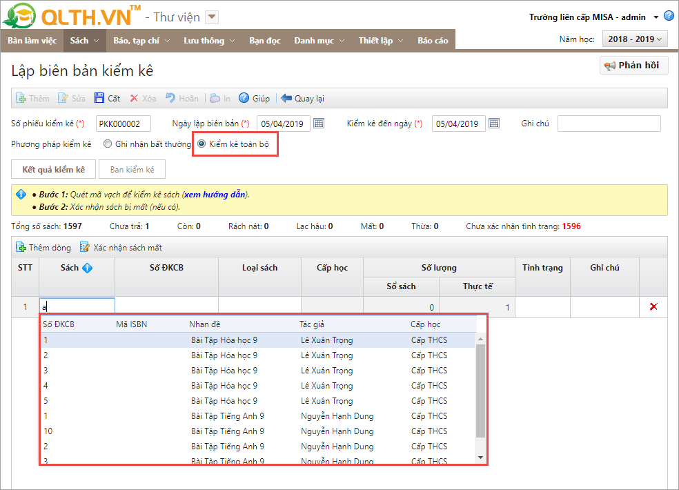Click the In printer icon
The height and width of the screenshot is (490, 679).
pos(215,99)
